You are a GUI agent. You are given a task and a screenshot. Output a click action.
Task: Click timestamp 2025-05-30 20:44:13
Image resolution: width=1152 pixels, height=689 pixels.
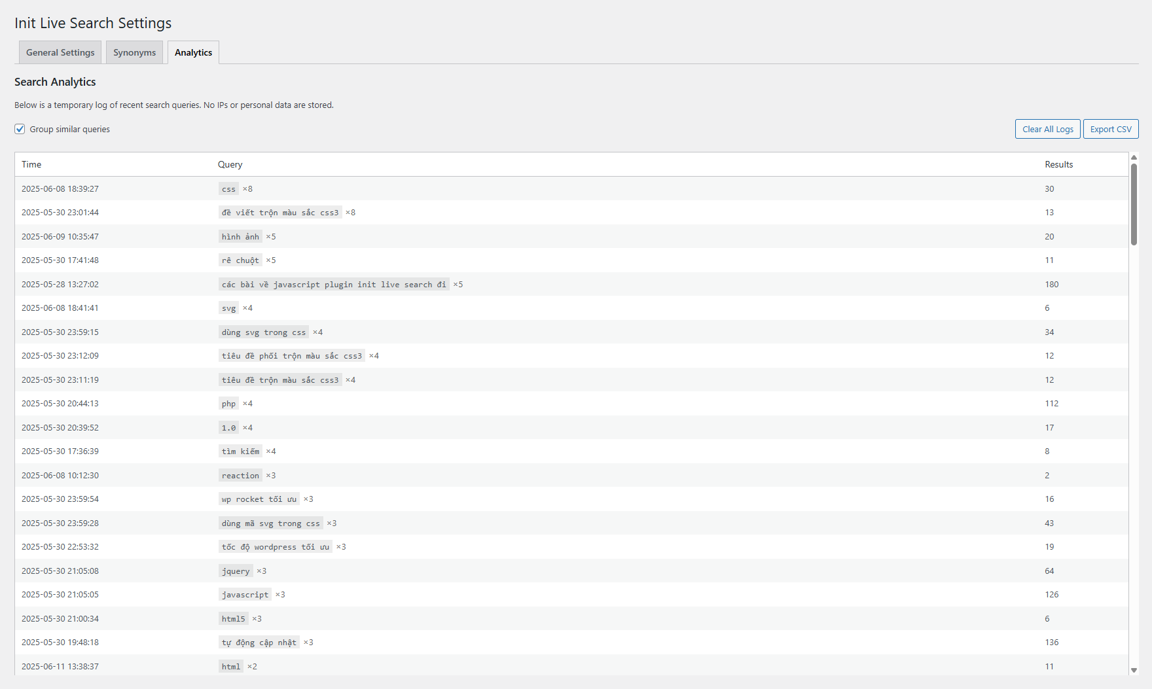tap(60, 404)
